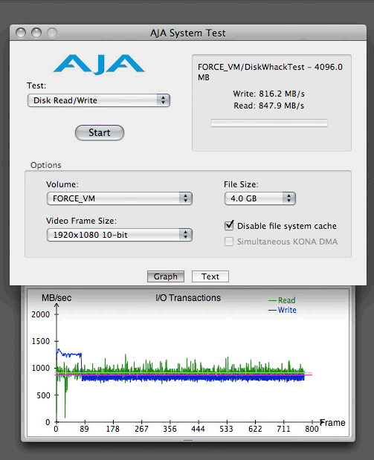This screenshot has height=460, width=374.
Task: Click the green Read legend entry
Action: pos(282,300)
